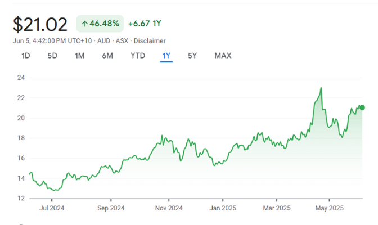
Task: Click the Jul 2024 axis label
Action: (52, 207)
